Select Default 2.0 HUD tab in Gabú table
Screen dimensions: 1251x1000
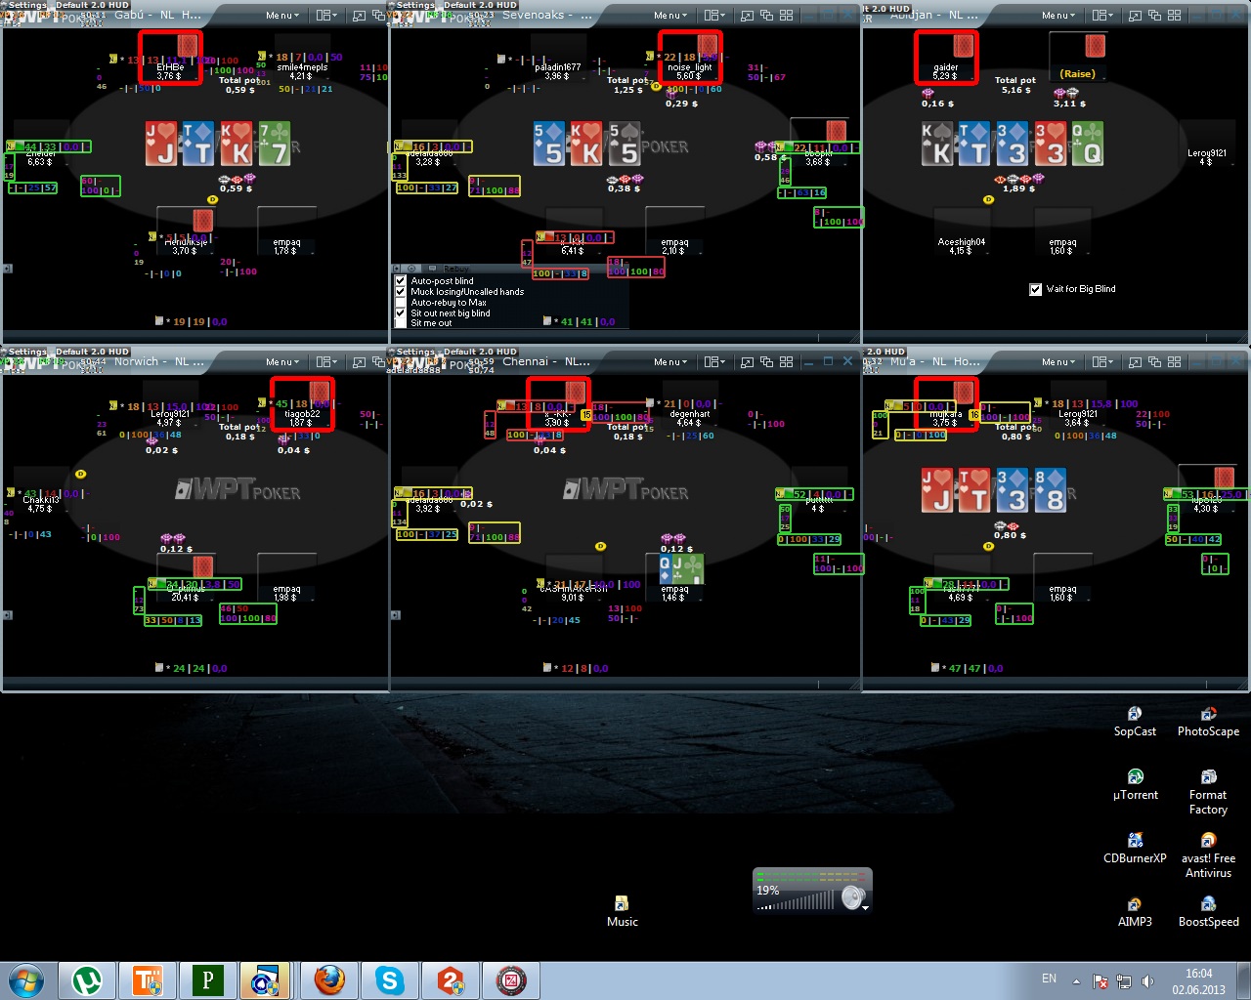click(92, 5)
